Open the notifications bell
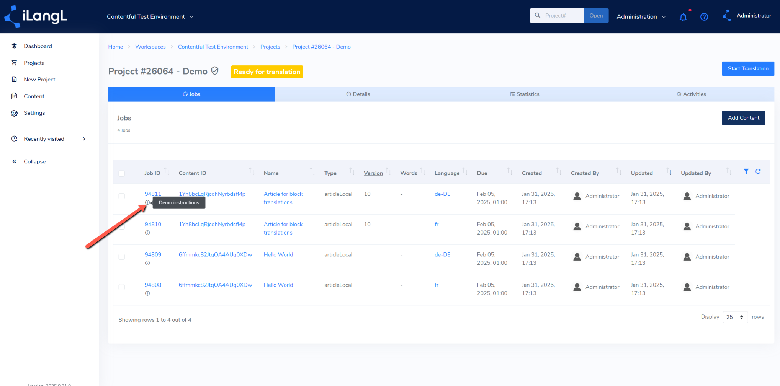 pos(683,17)
